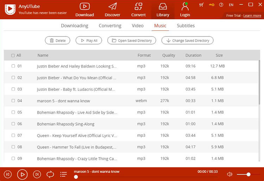The height and width of the screenshot is (181, 264).
Task: Open the help question mark icon
Action: pos(221,5)
